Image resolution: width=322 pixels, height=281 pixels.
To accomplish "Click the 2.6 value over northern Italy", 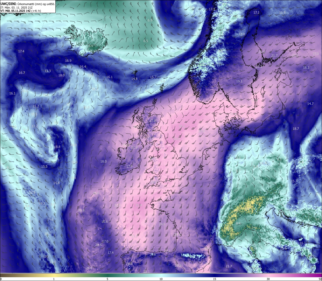I will pos(254,228).
